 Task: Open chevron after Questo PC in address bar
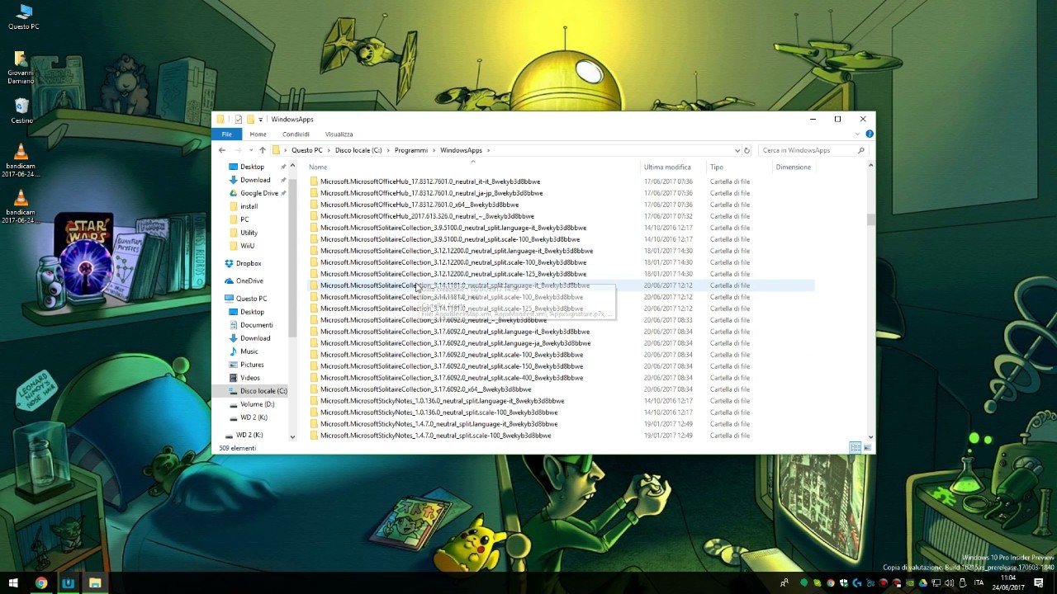click(x=329, y=150)
